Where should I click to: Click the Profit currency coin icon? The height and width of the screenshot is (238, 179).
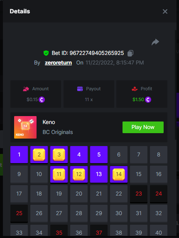click(x=148, y=99)
